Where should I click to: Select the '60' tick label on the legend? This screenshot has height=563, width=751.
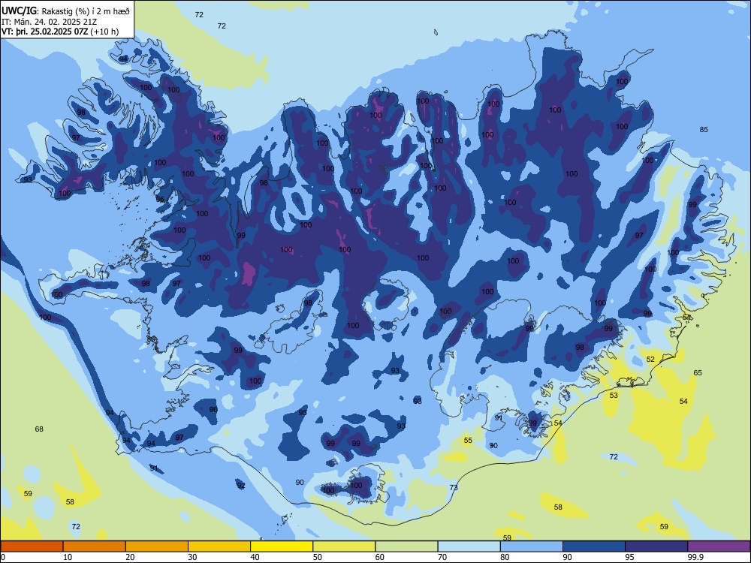(380, 557)
